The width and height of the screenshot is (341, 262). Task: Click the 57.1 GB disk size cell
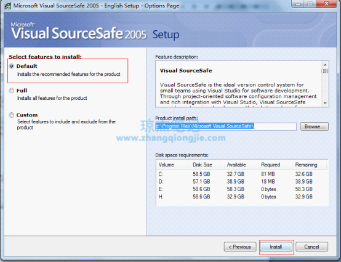(201, 181)
